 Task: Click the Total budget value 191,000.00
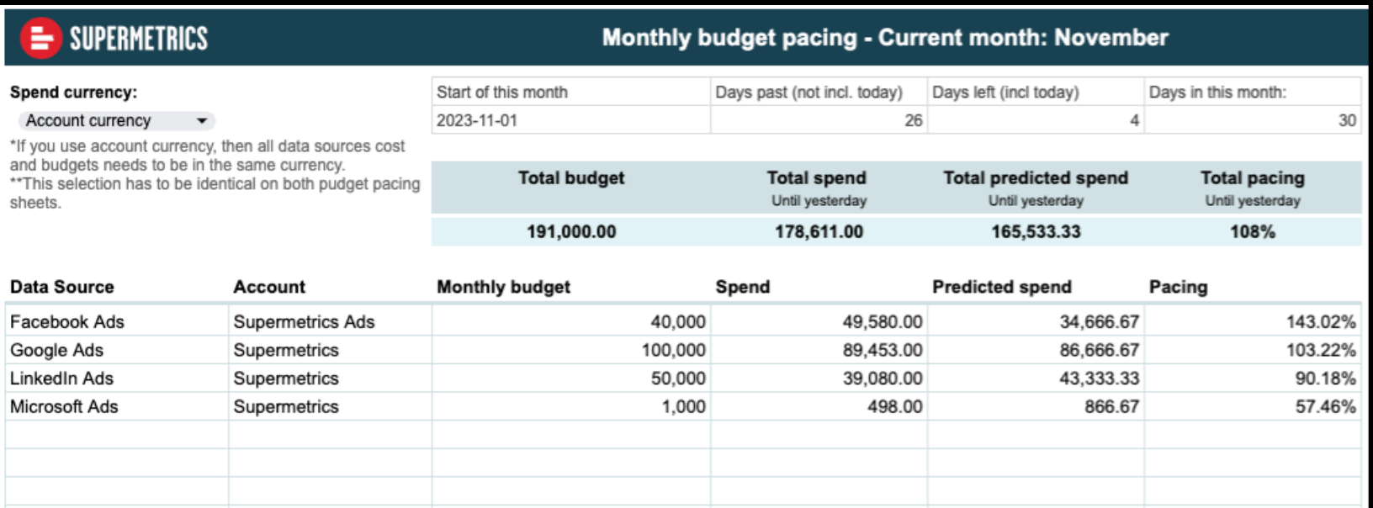pos(571,232)
